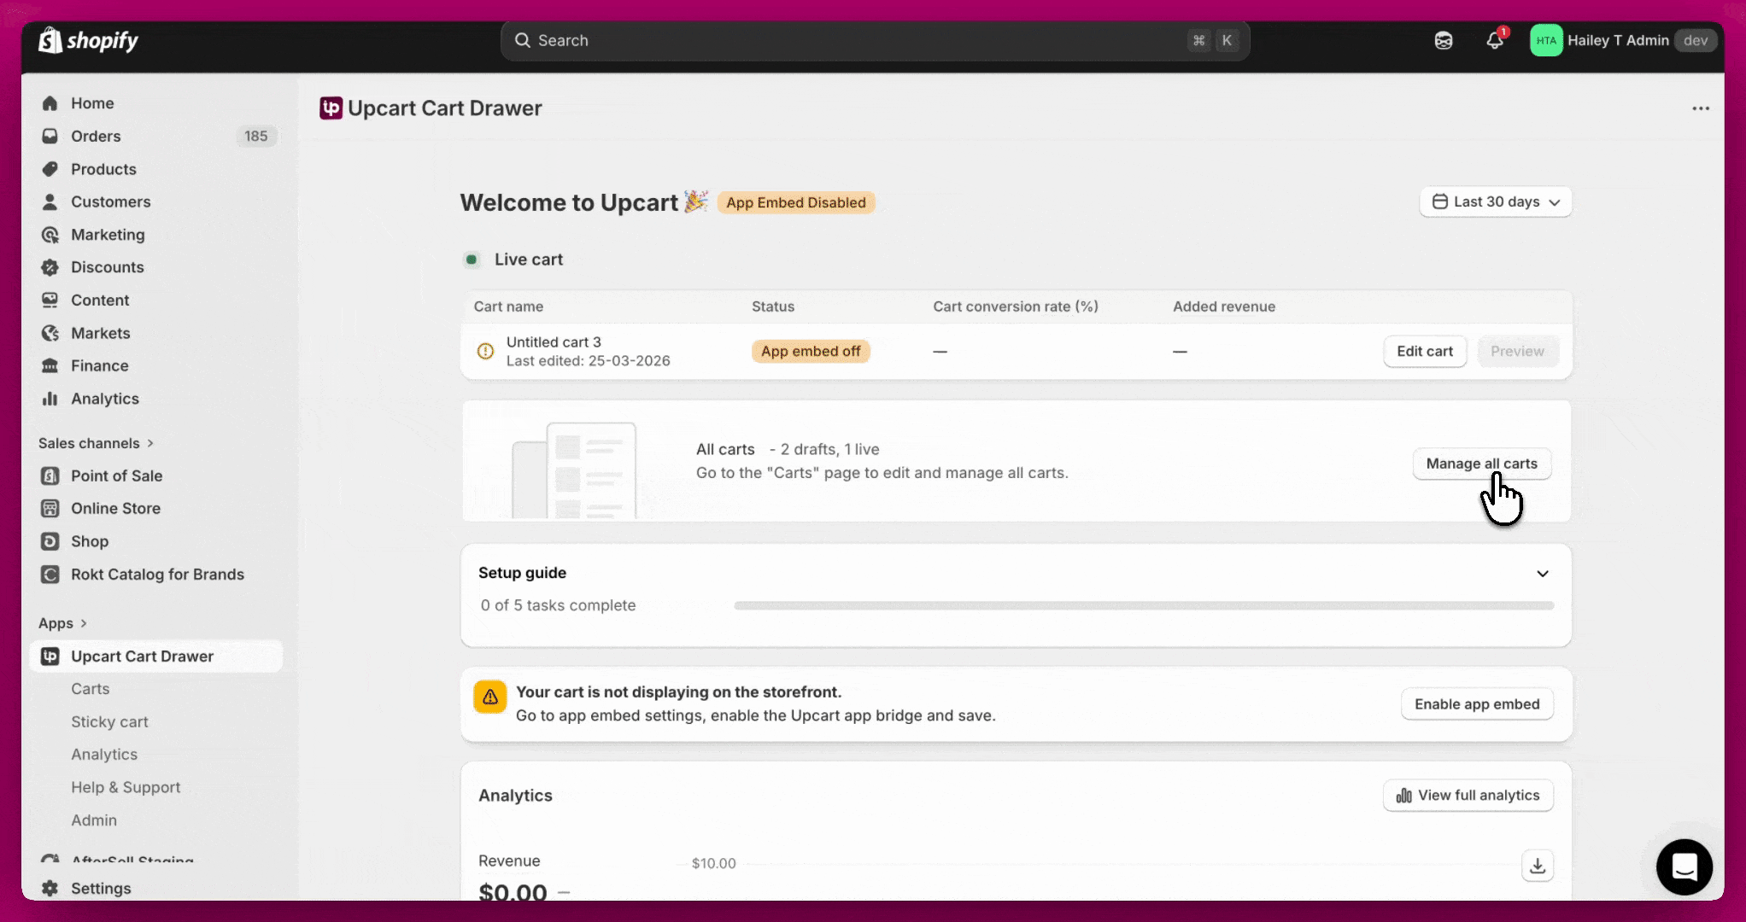1746x922 pixels.
Task: Expand the Apps section arrow
Action: tap(83, 623)
